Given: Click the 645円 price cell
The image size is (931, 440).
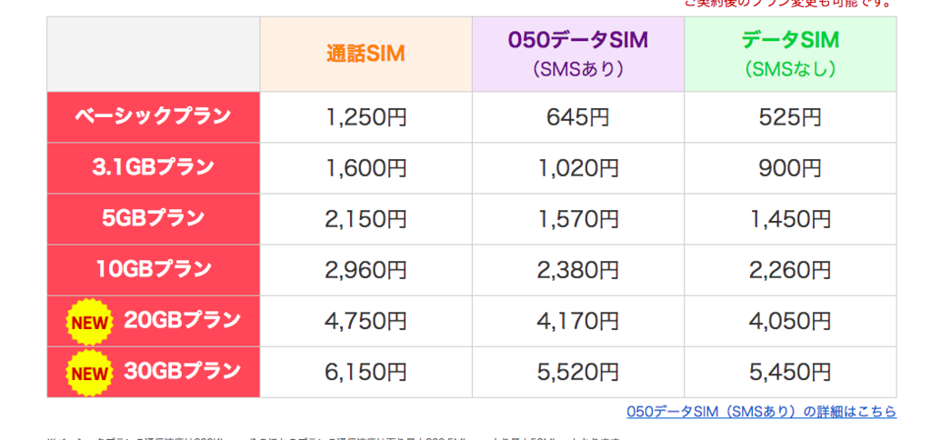Looking at the screenshot, I should pos(577,117).
